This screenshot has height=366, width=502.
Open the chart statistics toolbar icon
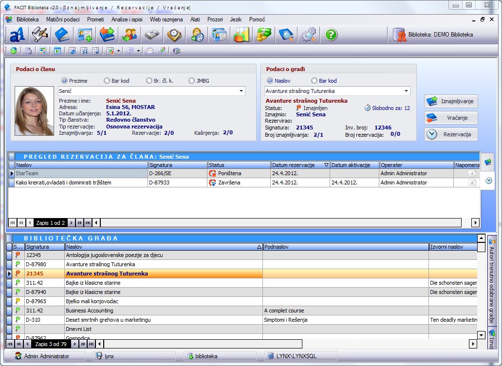(x=241, y=35)
